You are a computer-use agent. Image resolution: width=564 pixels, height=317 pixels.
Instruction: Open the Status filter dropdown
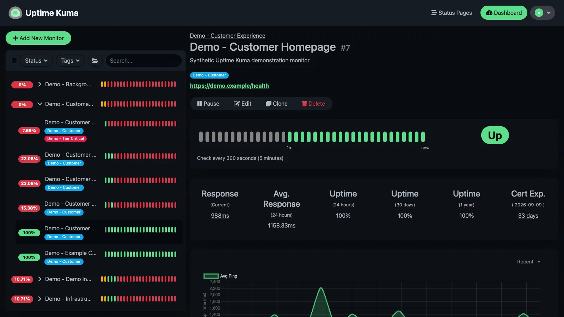tap(36, 61)
